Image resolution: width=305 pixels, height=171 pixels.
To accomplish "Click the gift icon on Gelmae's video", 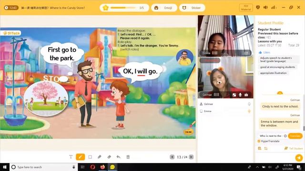I will pos(246,95).
